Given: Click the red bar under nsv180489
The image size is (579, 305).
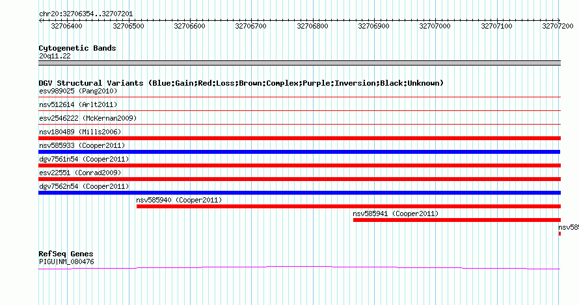Looking at the screenshot, I should (299, 138).
